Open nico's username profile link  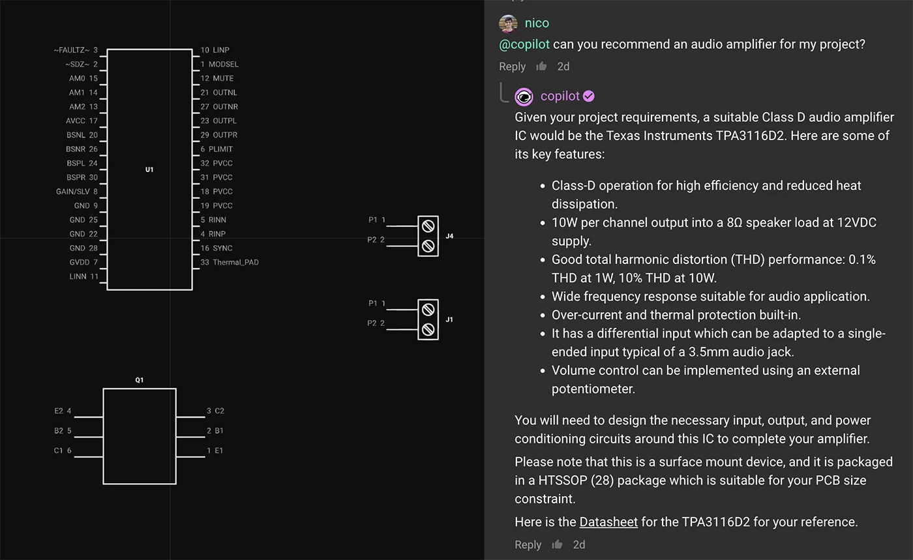point(537,23)
